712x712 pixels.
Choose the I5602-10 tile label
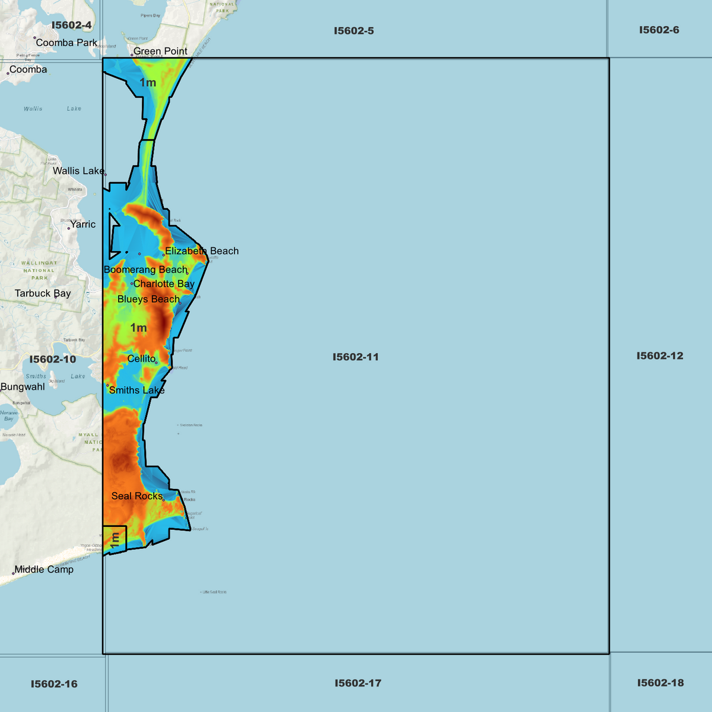(x=53, y=360)
